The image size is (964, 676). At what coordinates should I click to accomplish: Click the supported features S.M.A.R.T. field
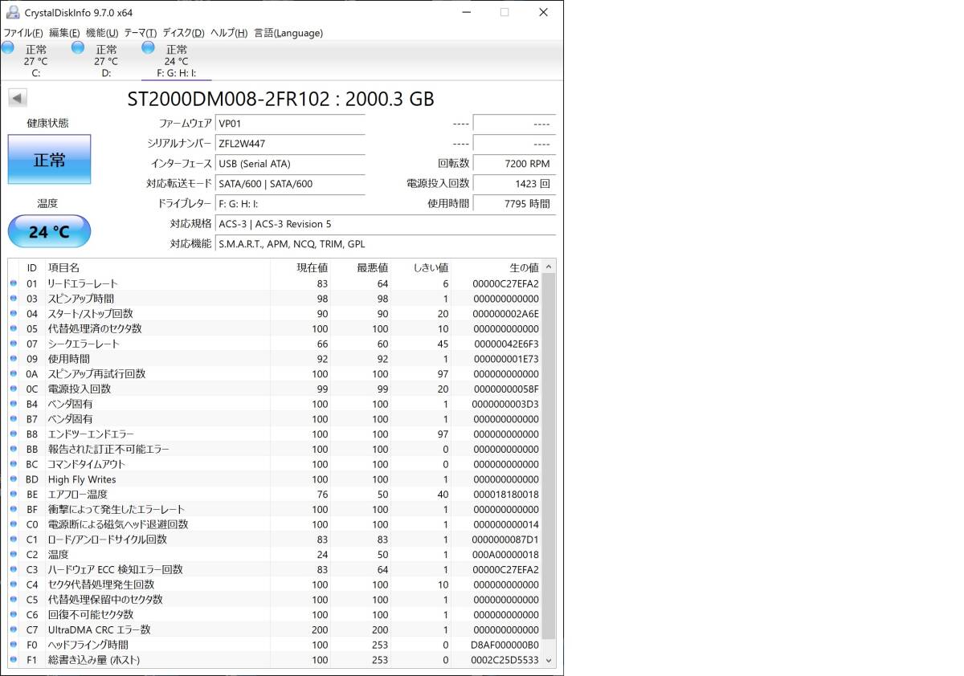[386, 244]
